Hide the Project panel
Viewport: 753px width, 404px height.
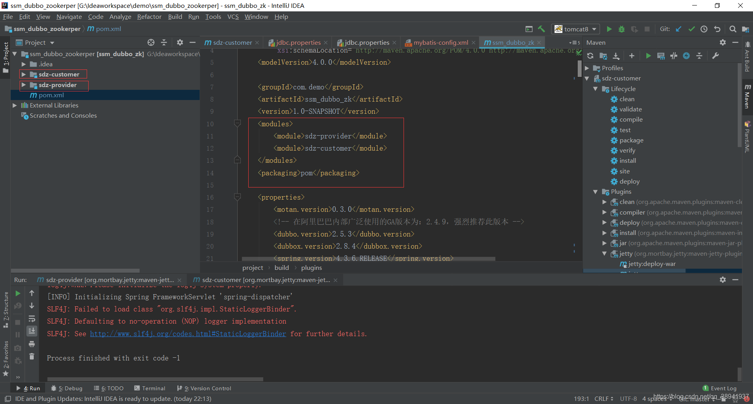[x=193, y=42]
